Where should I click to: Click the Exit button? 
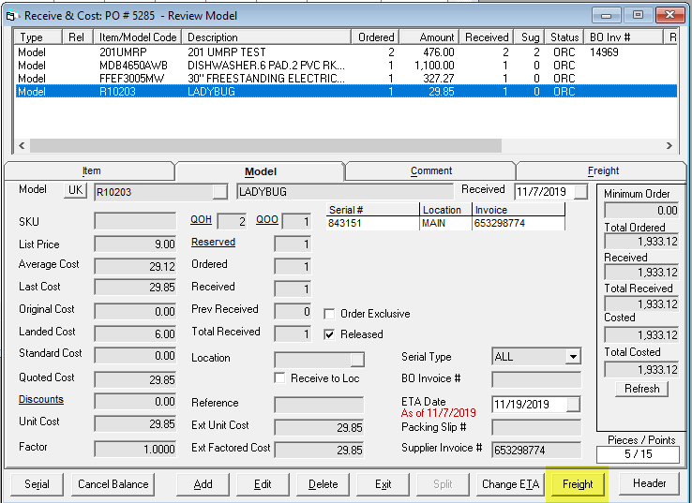click(383, 484)
